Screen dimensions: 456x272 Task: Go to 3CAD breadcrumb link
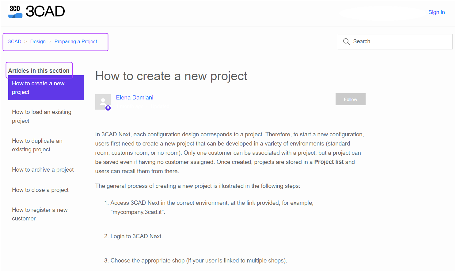tap(15, 41)
